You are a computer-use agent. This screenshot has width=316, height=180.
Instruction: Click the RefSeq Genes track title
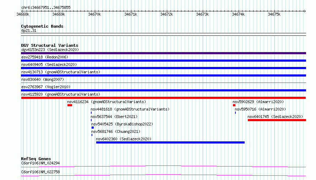point(36,159)
